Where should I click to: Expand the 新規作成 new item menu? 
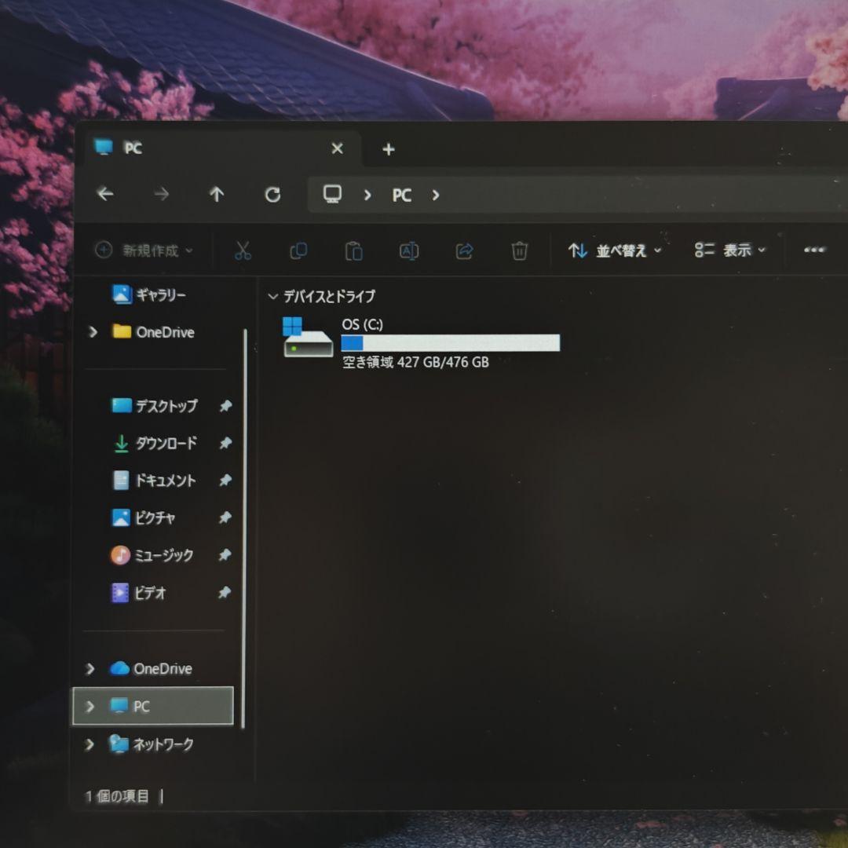pyautogui.click(x=144, y=250)
